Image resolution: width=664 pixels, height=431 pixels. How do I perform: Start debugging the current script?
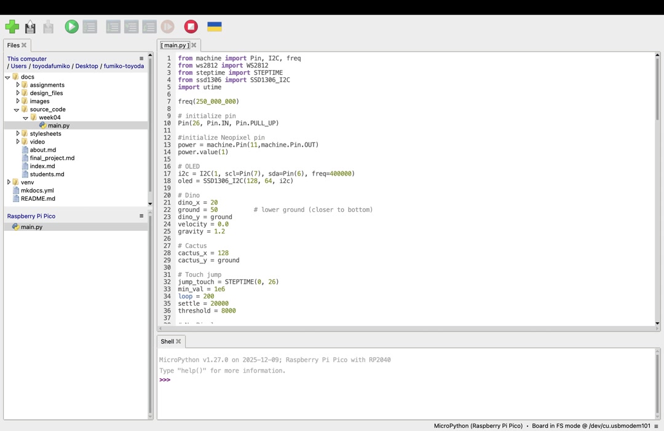89,26
